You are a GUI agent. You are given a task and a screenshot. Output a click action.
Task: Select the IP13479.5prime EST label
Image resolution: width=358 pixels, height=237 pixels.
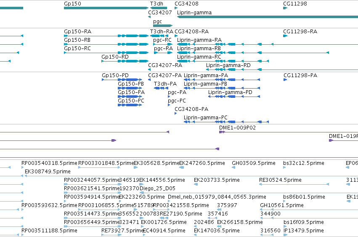coord(304,231)
